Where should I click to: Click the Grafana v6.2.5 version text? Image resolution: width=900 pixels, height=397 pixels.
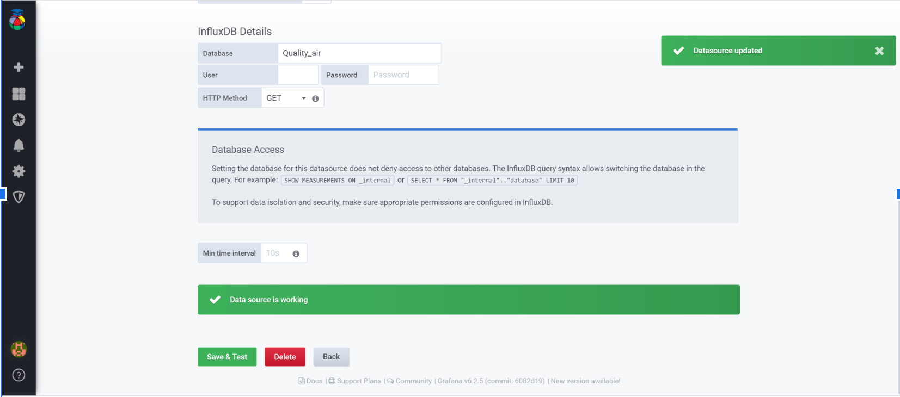tap(491, 381)
